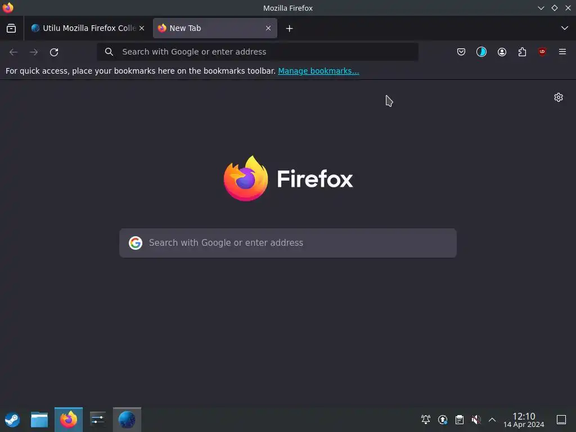Screen dimensions: 576x432
Task: Select the Firefox taskbar icon
Action: (69, 420)
